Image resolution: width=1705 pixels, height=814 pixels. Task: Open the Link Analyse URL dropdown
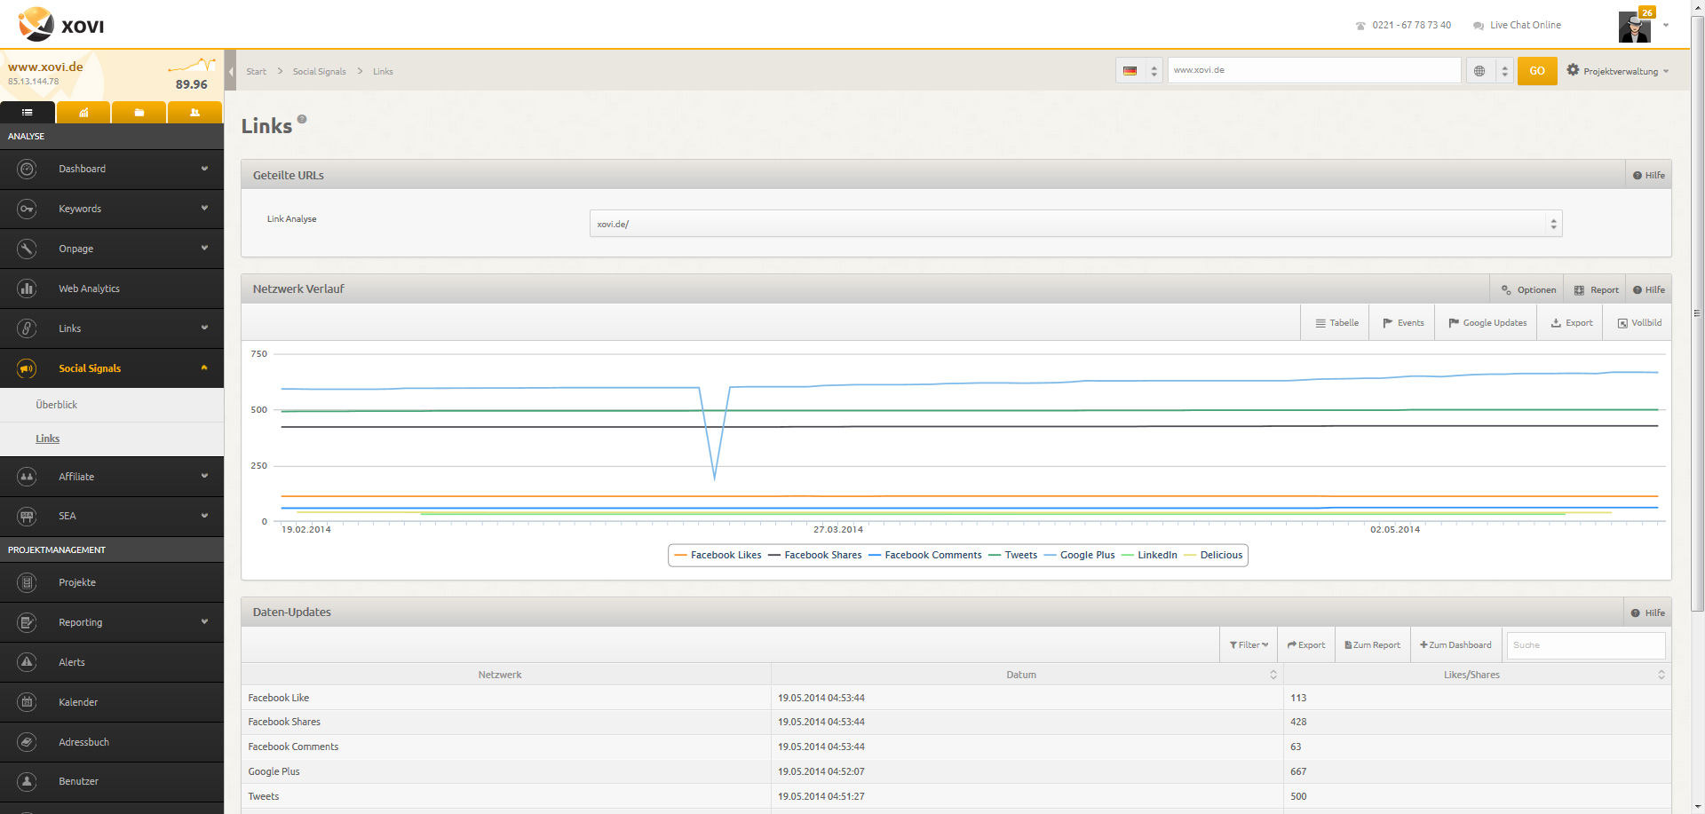click(x=1075, y=224)
